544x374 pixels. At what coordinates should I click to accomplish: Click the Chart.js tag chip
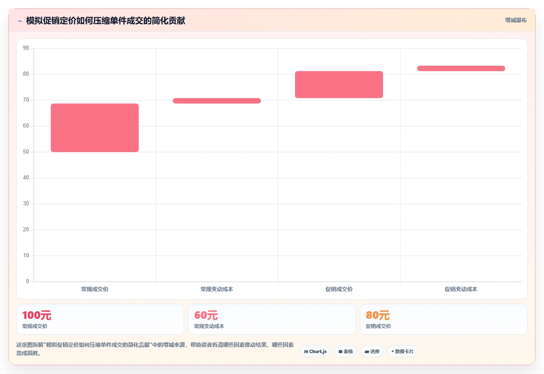(x=315, y=351)
